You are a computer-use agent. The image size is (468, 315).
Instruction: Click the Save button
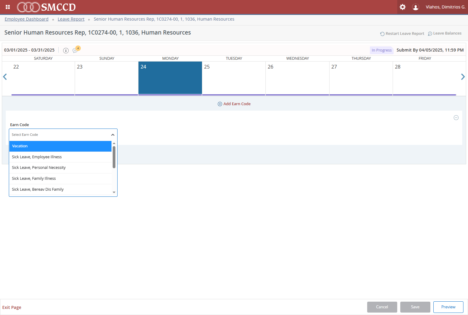coord(415,307)
